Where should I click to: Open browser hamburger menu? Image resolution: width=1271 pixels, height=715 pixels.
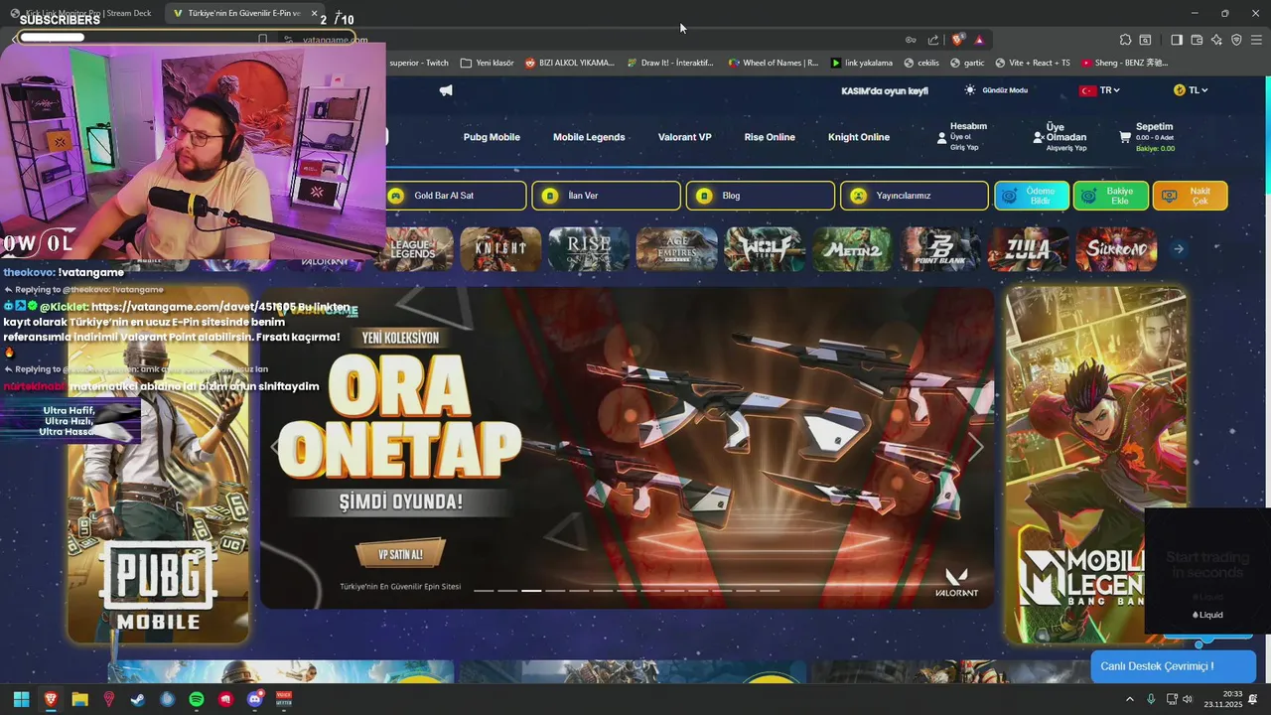(1257, 40)
